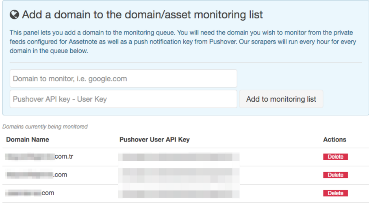Image resolution: width=369 pixels, height=203 pixels.
Task: Click the panel description paragraph about Assetnote
Action: pyautogui.click(x=181, y=42)
